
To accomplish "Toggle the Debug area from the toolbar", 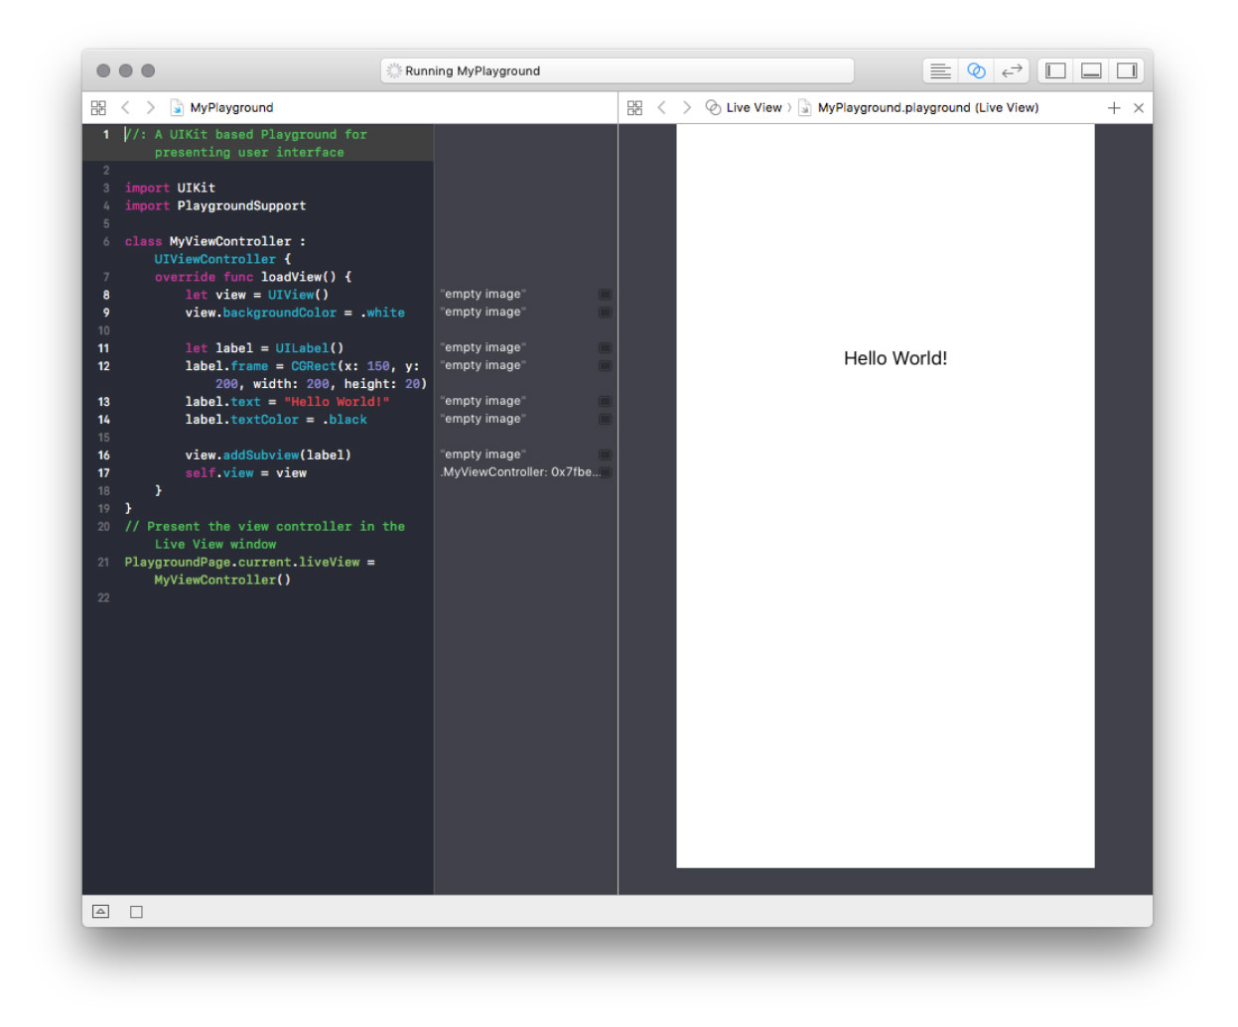I will (x=1091, y=71).
